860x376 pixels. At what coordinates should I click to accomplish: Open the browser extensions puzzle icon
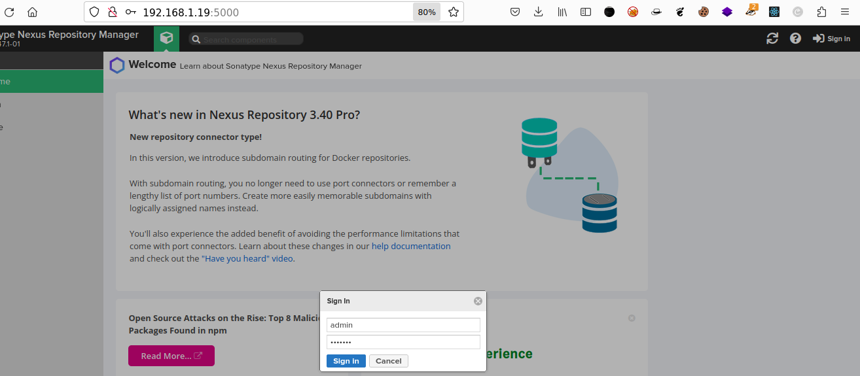(x=822, y=12)
